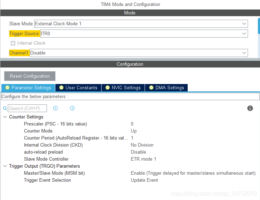The width and height of the screenshot is (260, 200).
Task: Select Counter Mode value Up
Action: pos(134,131)
